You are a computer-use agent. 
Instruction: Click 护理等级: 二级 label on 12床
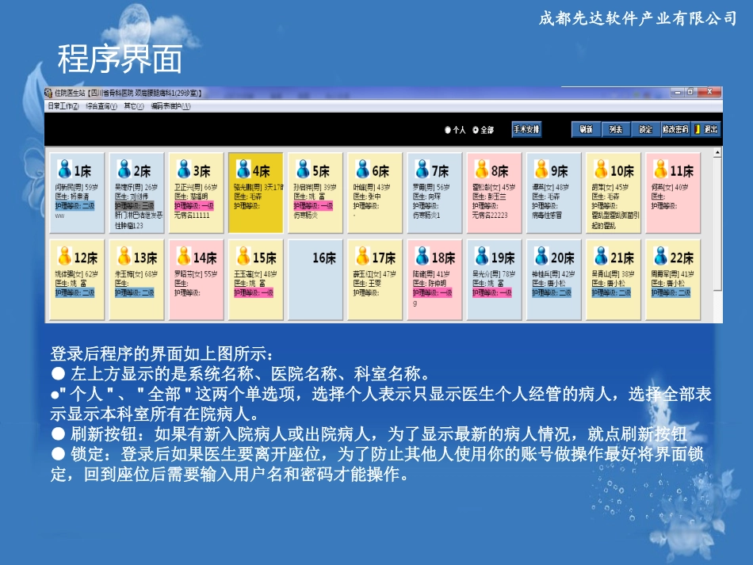click(x=75, y=293)
